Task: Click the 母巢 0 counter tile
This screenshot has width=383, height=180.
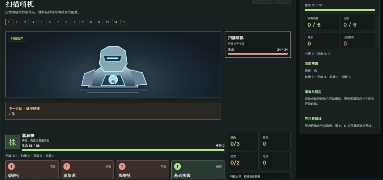Action: coord(275,161)
